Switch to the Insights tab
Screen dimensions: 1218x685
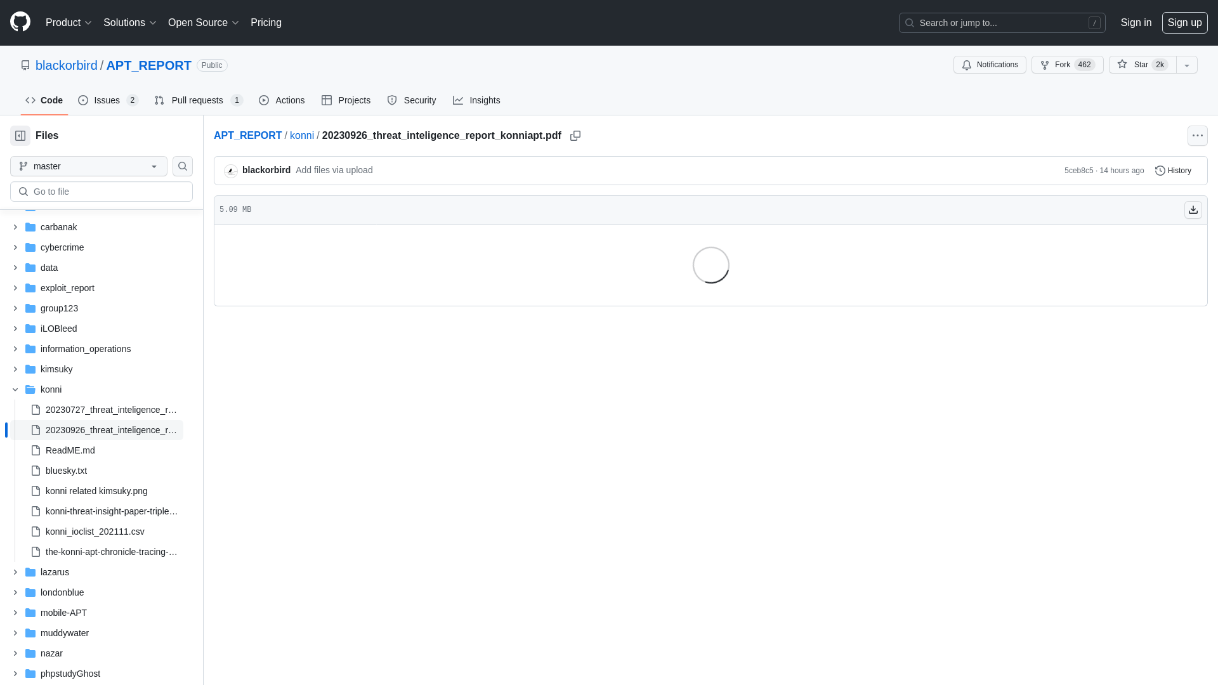[x=476, y=100]
